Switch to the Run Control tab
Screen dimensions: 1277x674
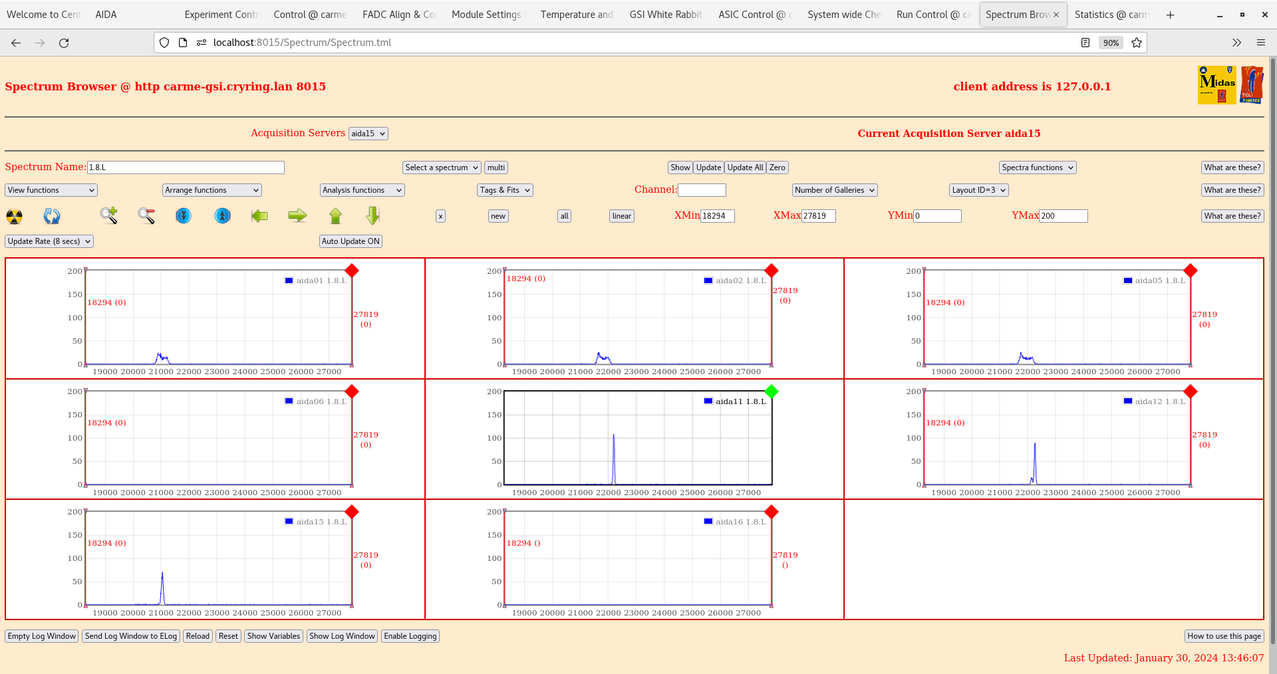[x=933, y=14]
